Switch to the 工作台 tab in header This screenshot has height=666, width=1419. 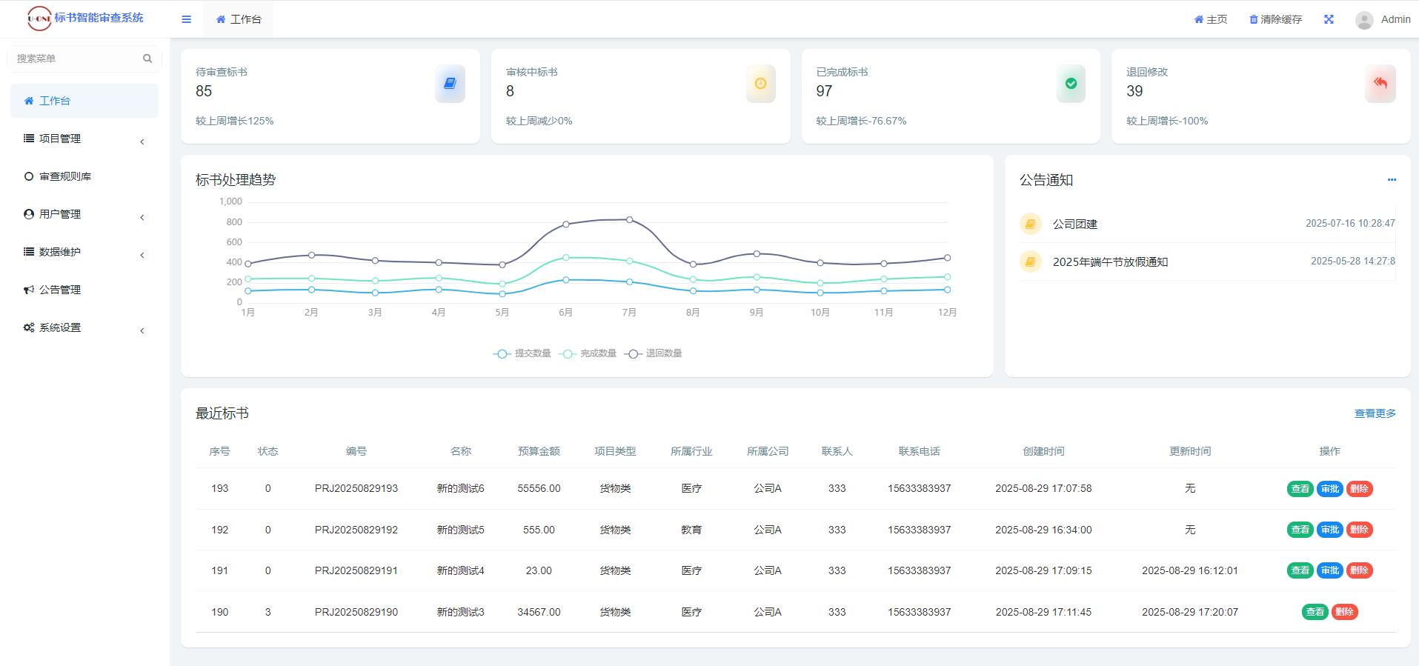point(238,19)
